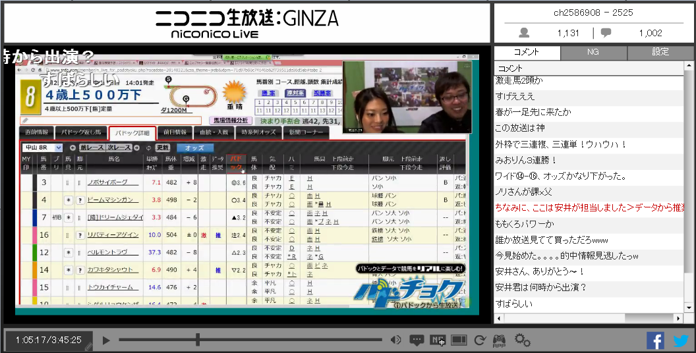Screen dimensions: 696x353
Task: Share the broadcast on Facebook
Action: coord(655,340)
